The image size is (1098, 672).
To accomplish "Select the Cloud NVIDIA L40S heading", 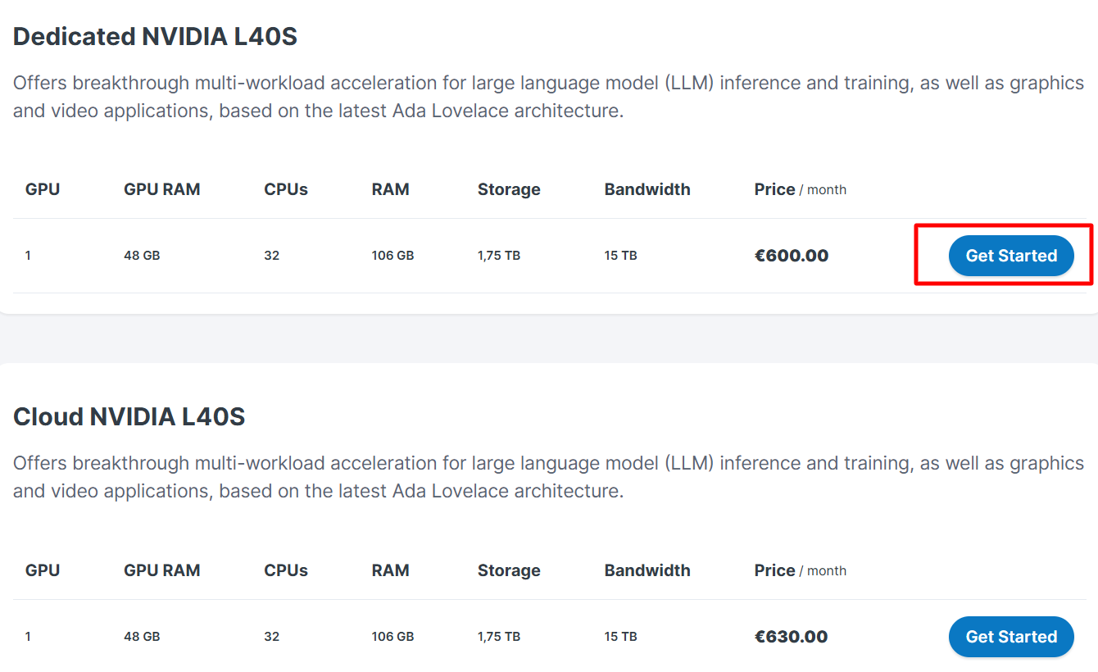I will pos(129,417).
